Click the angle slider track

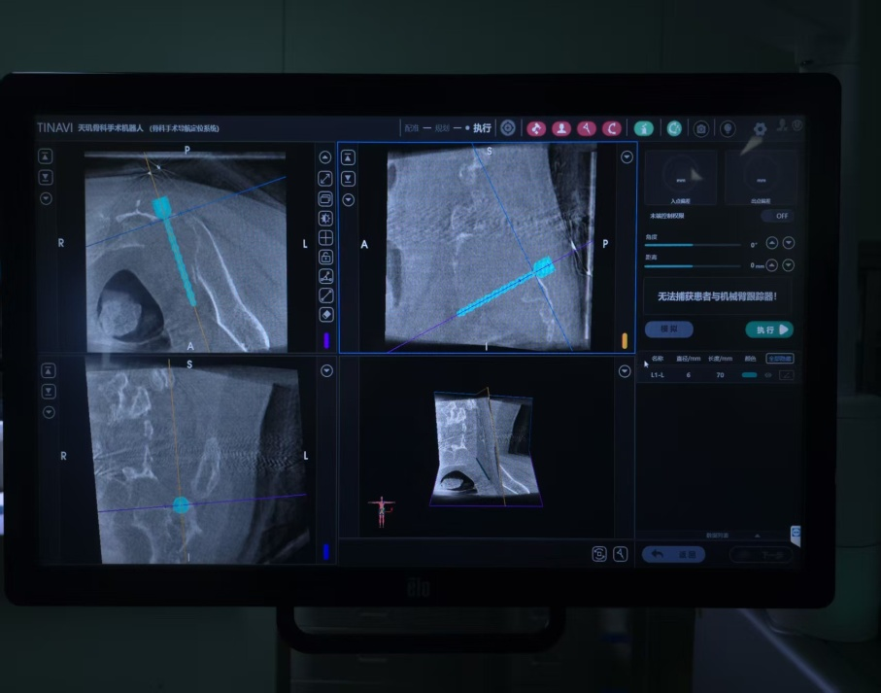[x=693, y=245]
